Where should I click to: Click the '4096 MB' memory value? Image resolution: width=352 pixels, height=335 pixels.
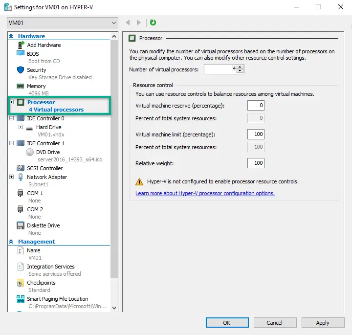point(39,93)
